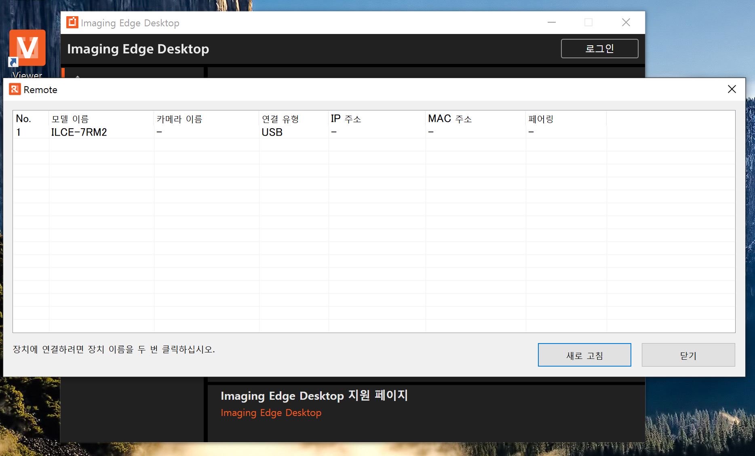Image resolution: width=755 pixels, height=456 pixels.
Task: Minimize the Imaging Edge Desktop window
Action: (x=552, y=22)
